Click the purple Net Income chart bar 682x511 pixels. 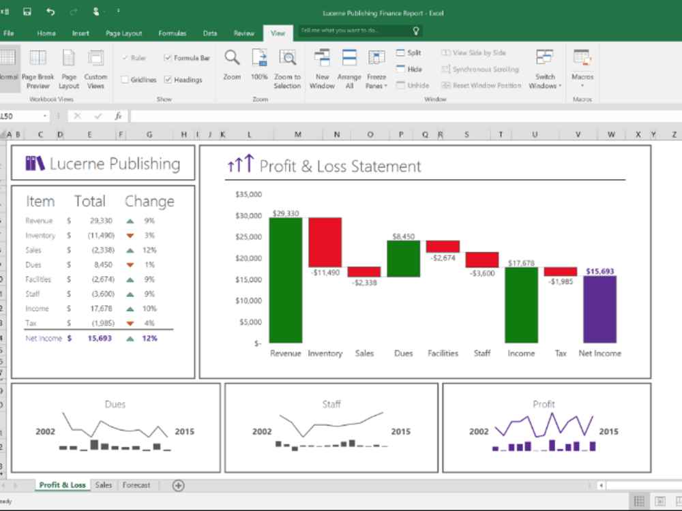[599, 309]
